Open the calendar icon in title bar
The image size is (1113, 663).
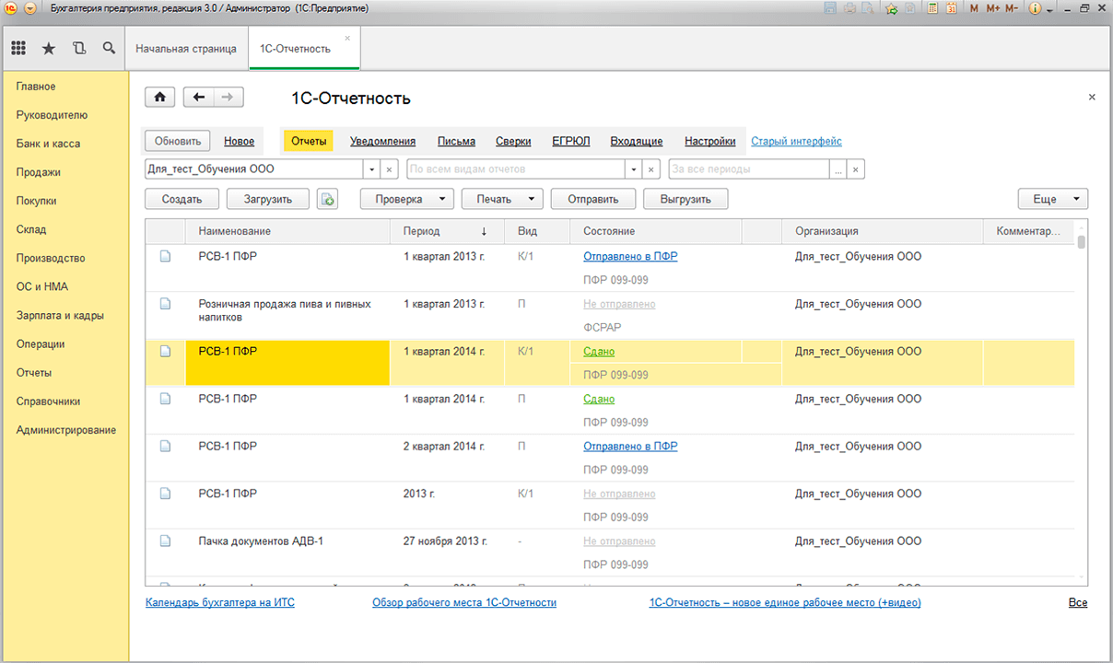951,8
